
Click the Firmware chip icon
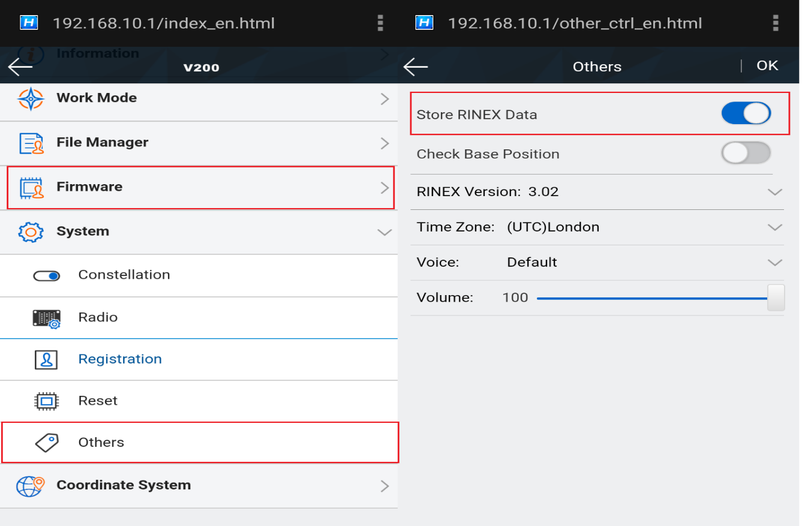pos(31,188)
